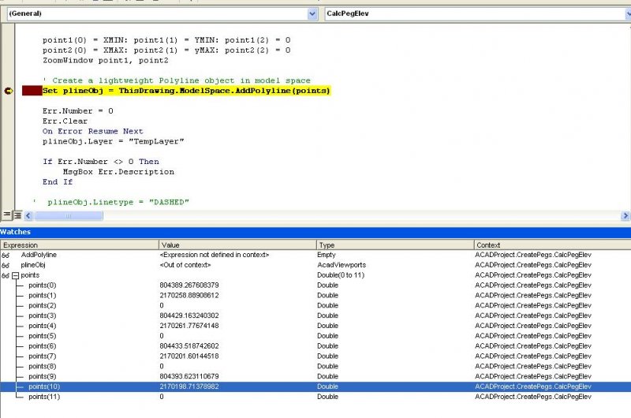Select the points(6) watch row
631x418 pixels.
[42, 346]
